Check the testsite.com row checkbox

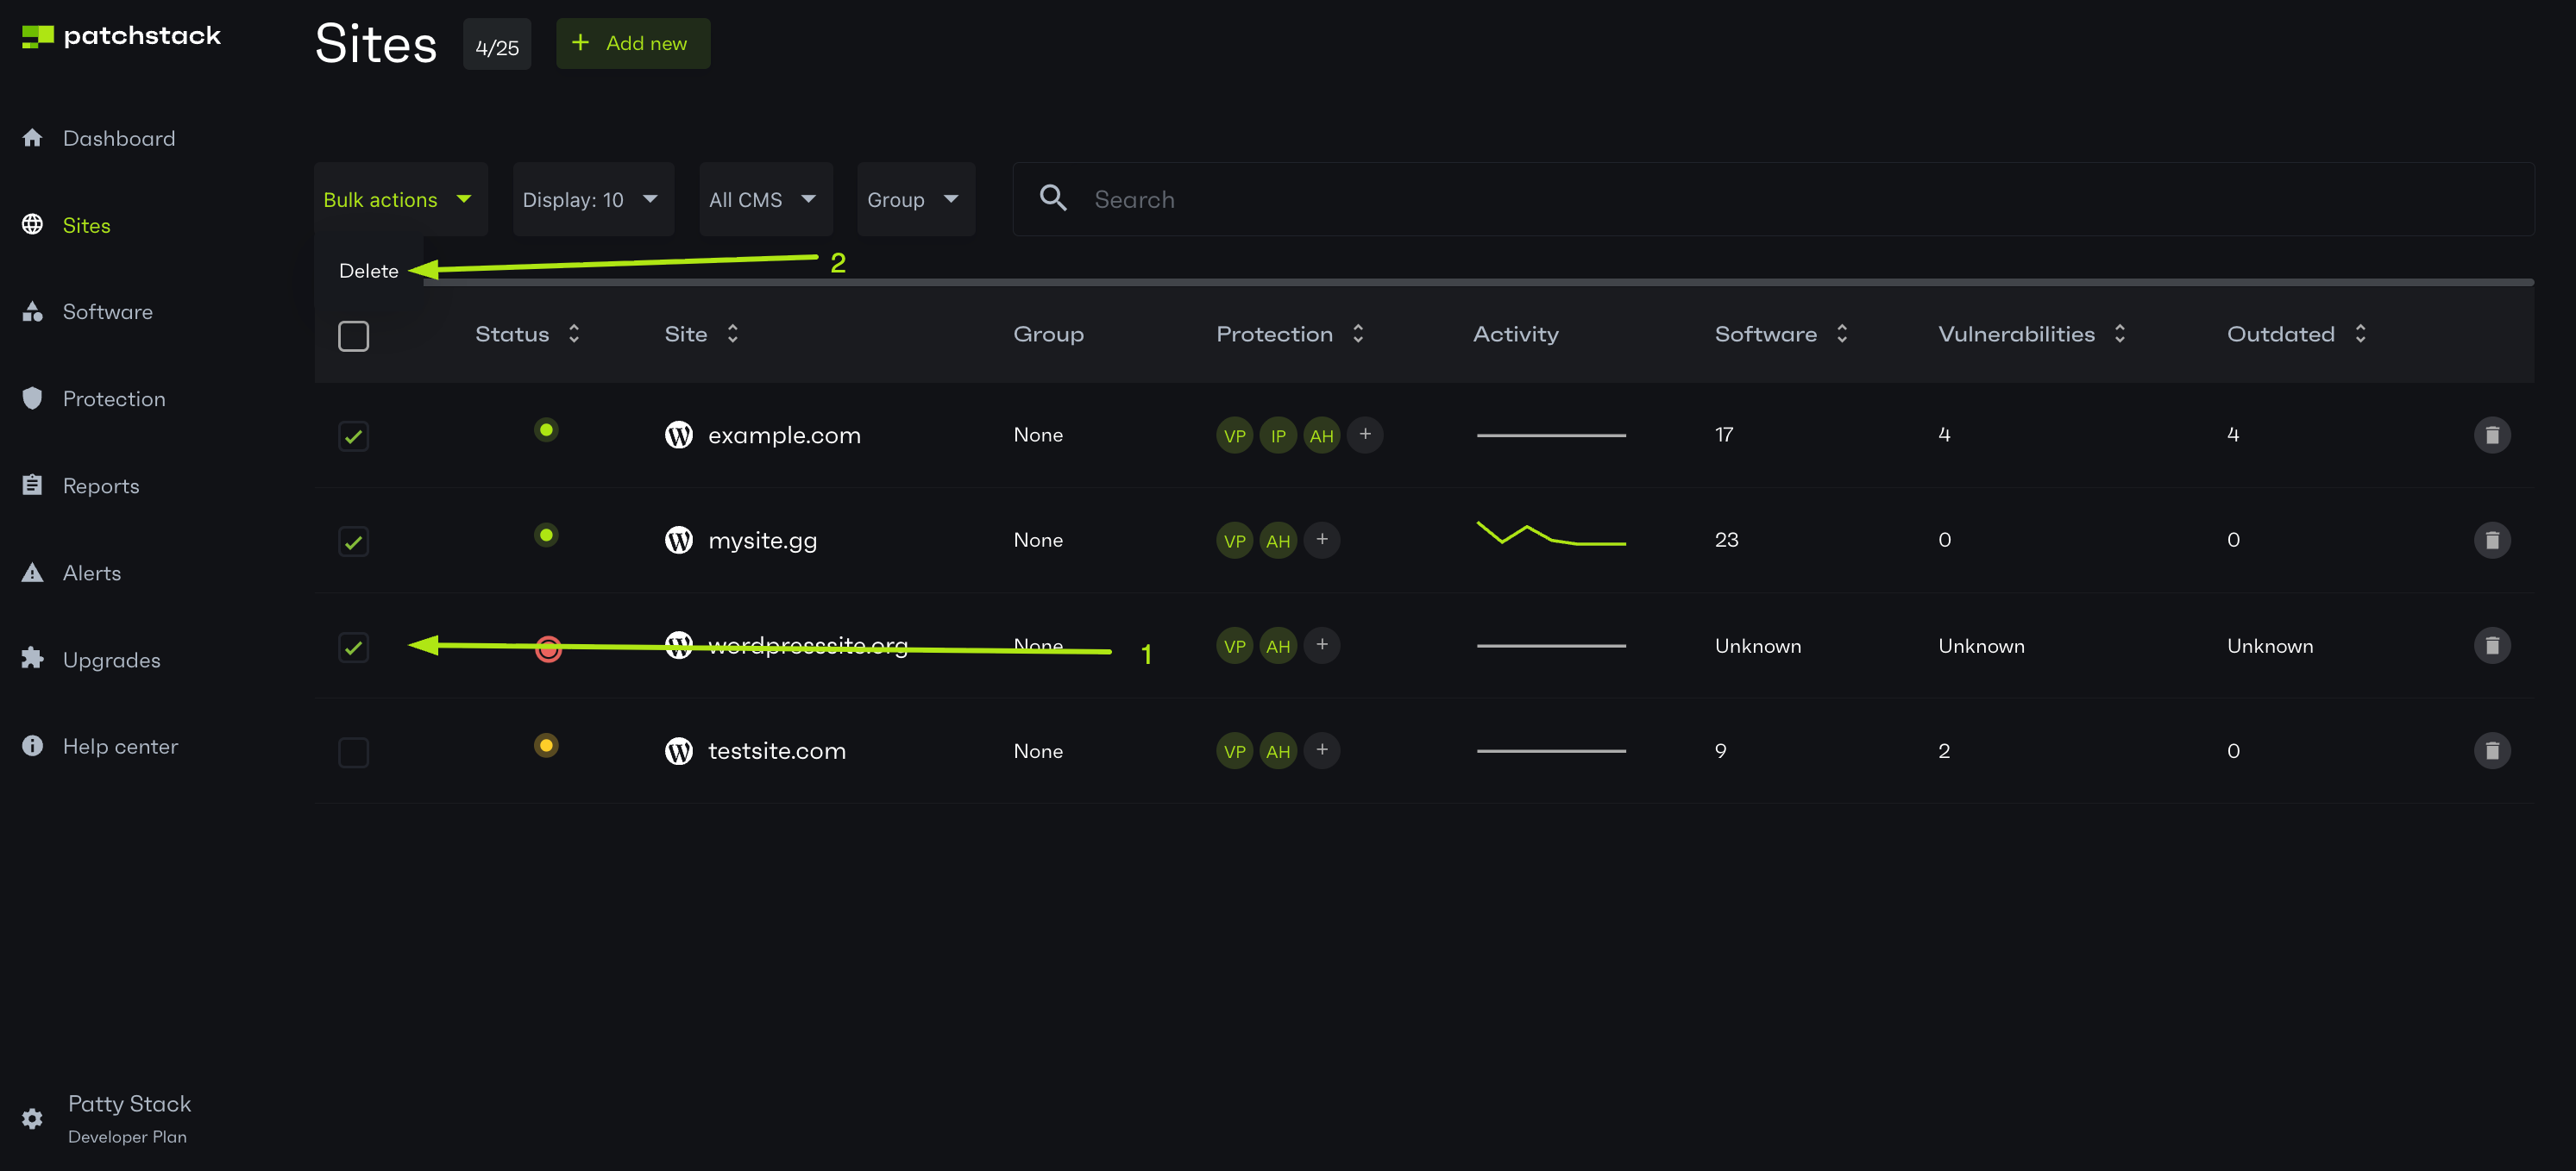tap(353, 753)
